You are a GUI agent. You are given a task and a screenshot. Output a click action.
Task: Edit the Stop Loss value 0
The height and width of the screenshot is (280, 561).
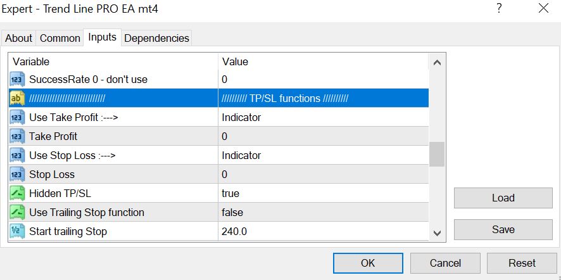tap(324, 174)
